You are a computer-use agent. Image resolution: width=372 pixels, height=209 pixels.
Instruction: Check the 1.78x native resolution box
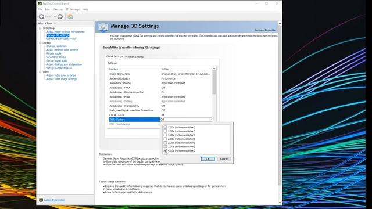click(165, 135)
